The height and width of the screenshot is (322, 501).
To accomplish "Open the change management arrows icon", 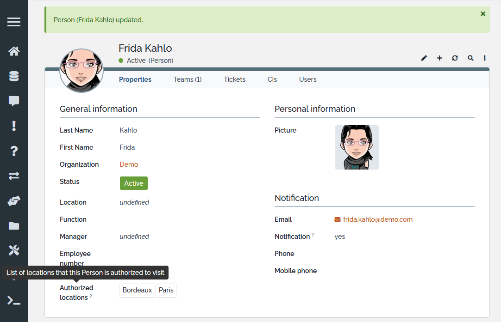I will point(14,176).
